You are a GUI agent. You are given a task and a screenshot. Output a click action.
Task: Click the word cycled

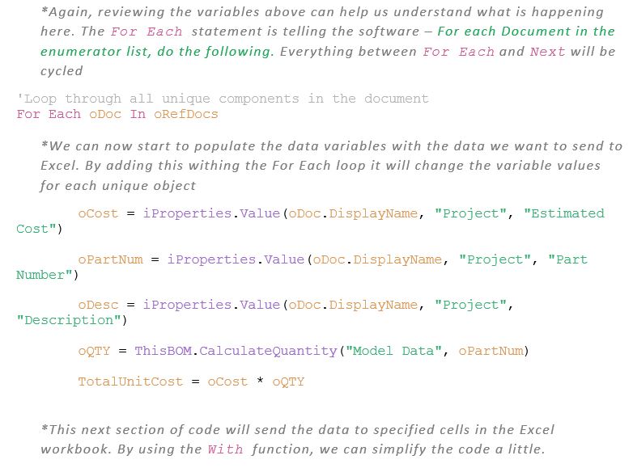click(62, 70)
